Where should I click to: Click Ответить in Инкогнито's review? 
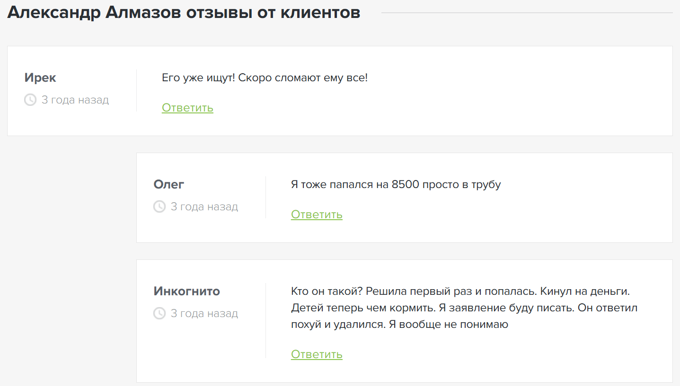317,354
